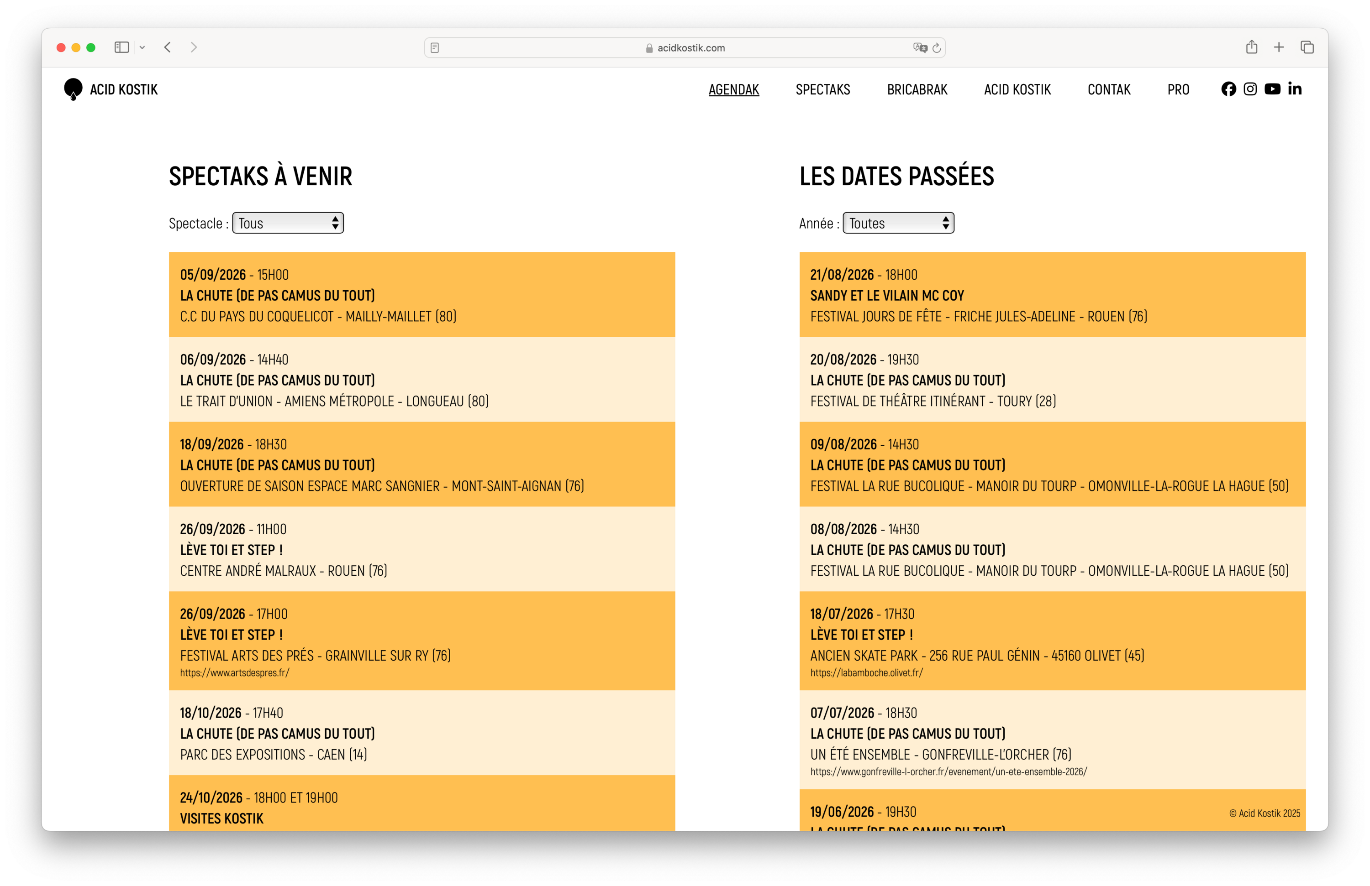
Task: Open the ACID KOSTIK navigation menu item
Action: (1017, 90)
